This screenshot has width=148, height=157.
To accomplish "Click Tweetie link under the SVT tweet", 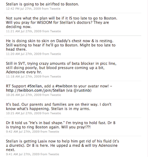I will (x=55, y=77).
